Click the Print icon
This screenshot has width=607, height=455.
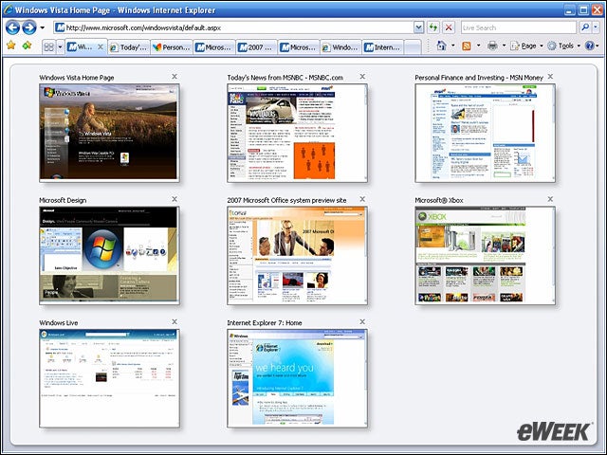pos(492,45)
